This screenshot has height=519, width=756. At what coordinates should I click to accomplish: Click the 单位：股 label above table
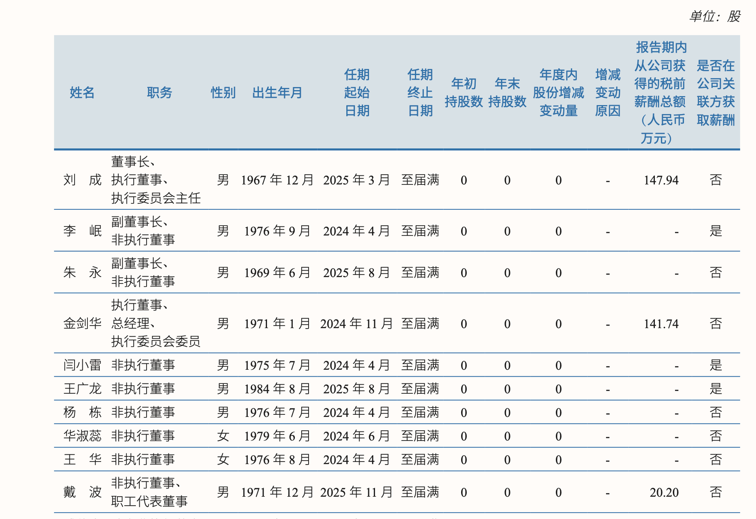(x=714, y=16)
